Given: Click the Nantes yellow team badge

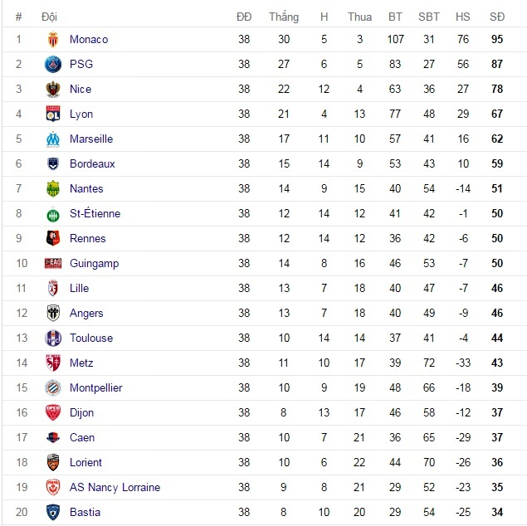Looking at the screenshot, I should (x=53, y=189).
